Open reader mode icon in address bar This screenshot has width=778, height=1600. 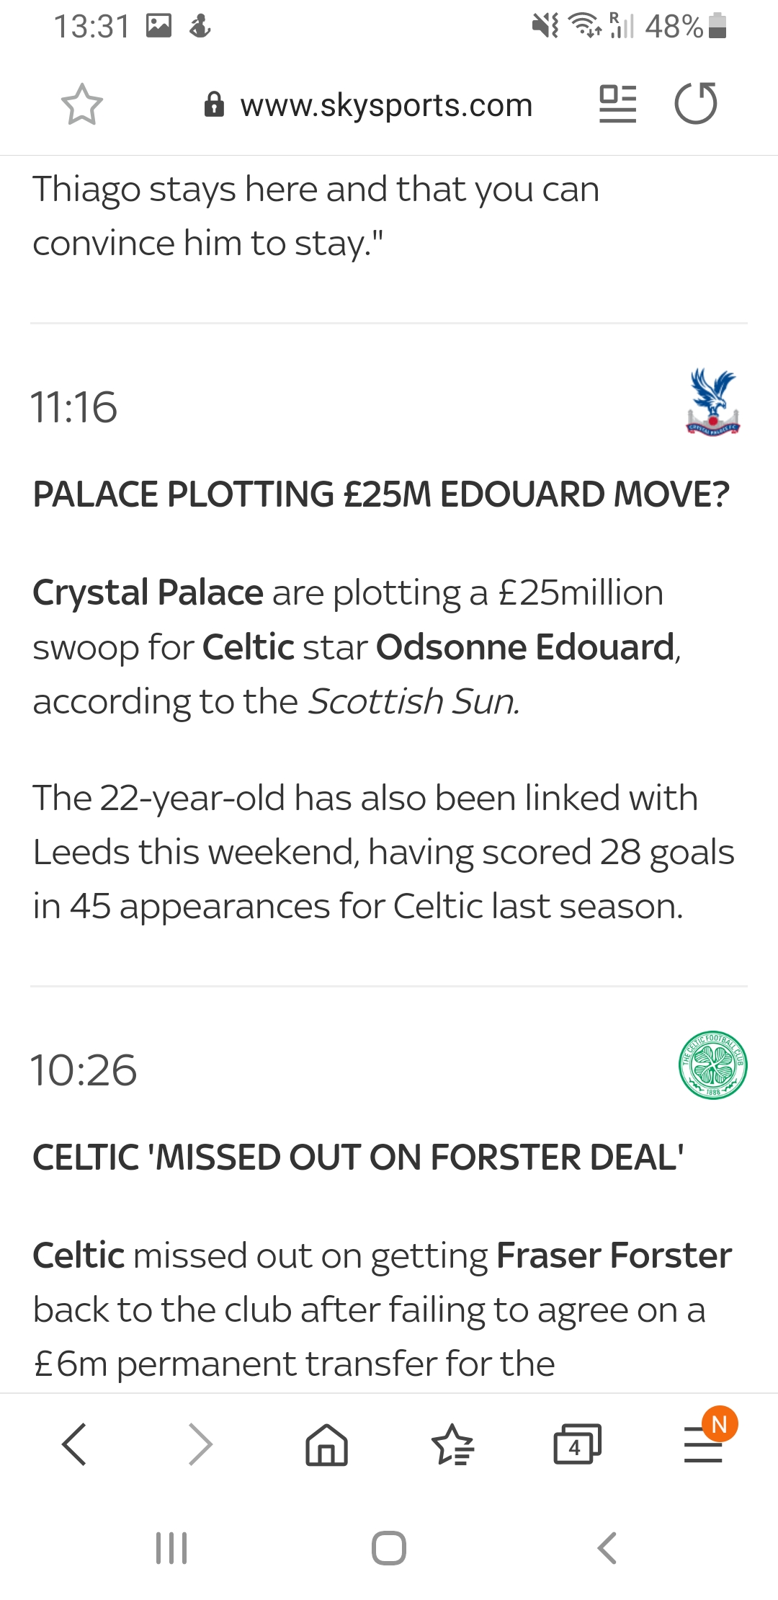(x=617, y=105)
